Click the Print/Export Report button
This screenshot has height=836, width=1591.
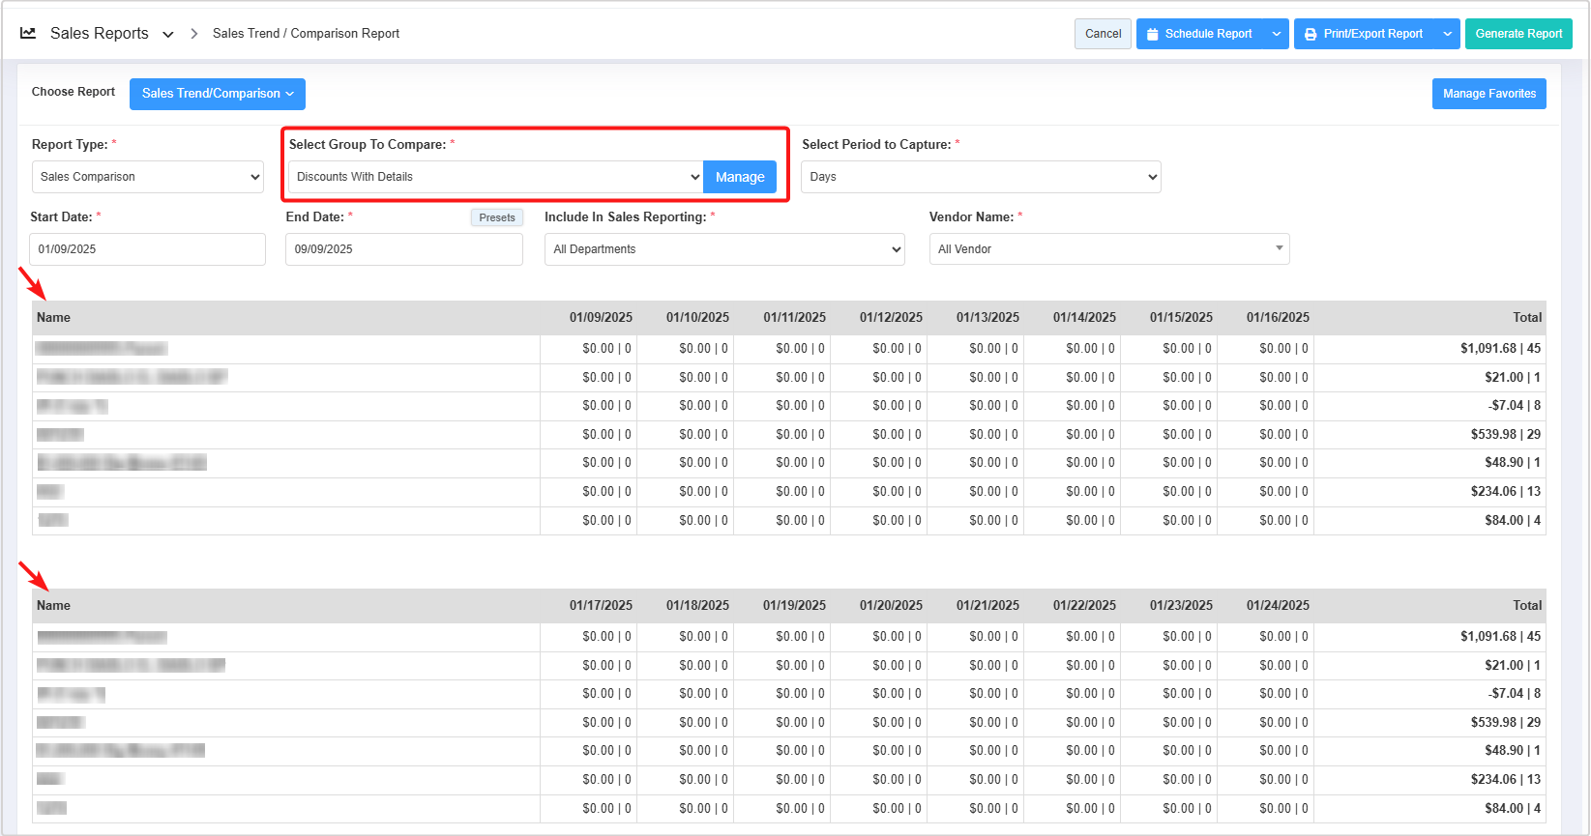[1364, 34]
